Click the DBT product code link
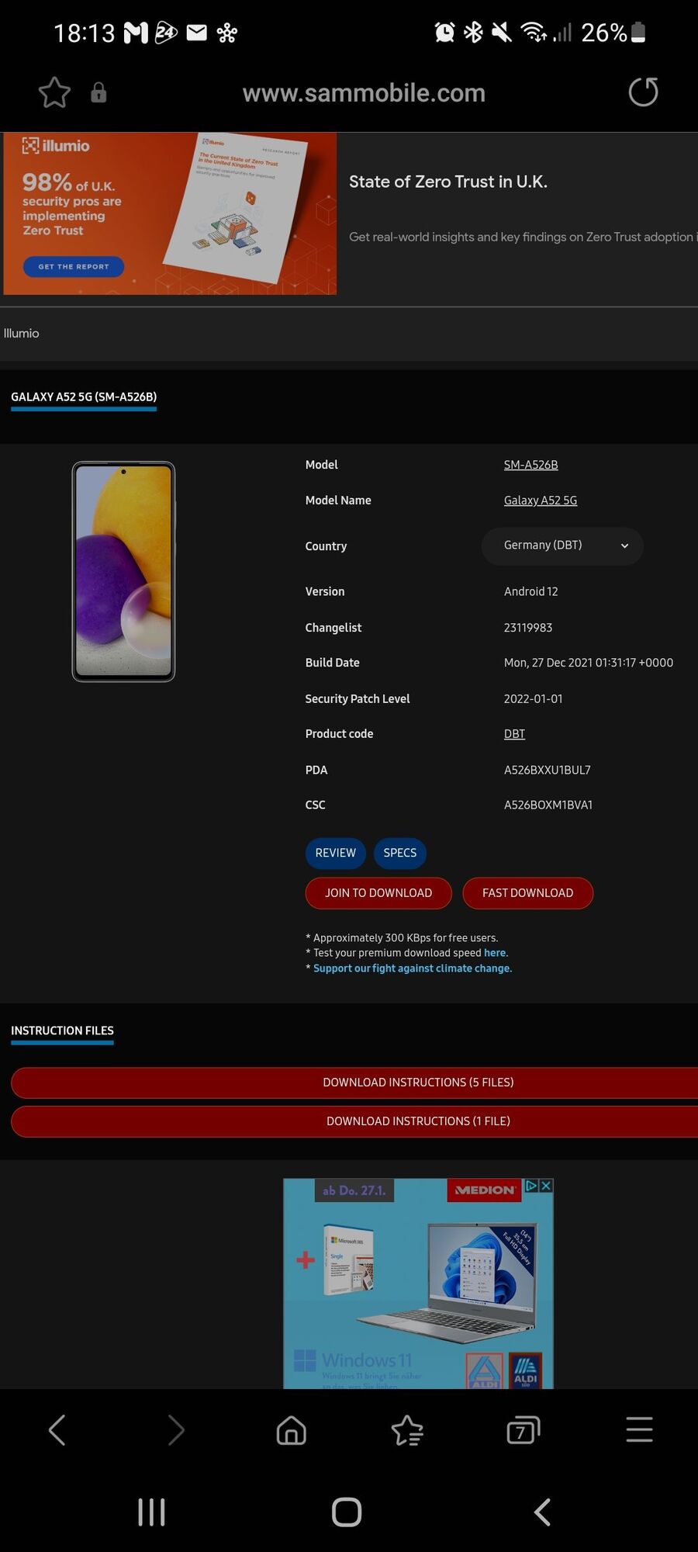Image resolution: width=698 pixels, height=1552 pixels. tap(514, 734)
